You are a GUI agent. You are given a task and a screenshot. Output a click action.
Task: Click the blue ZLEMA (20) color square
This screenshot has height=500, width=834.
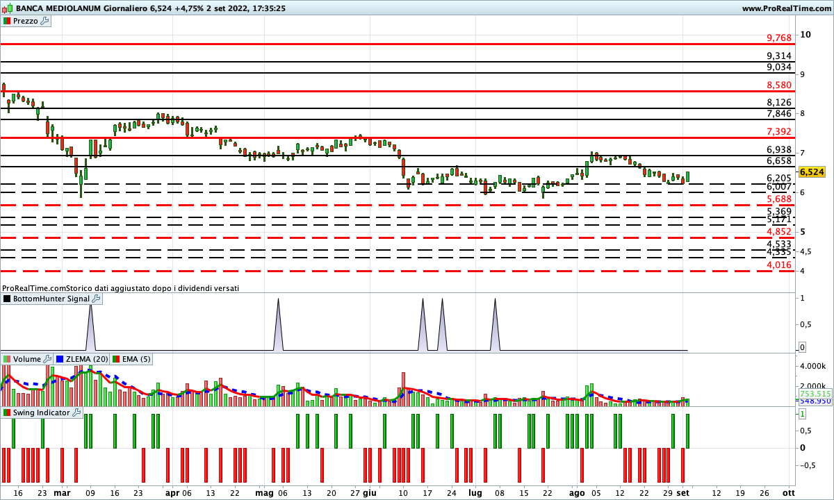pyautogui.click(x=59, y=359)
